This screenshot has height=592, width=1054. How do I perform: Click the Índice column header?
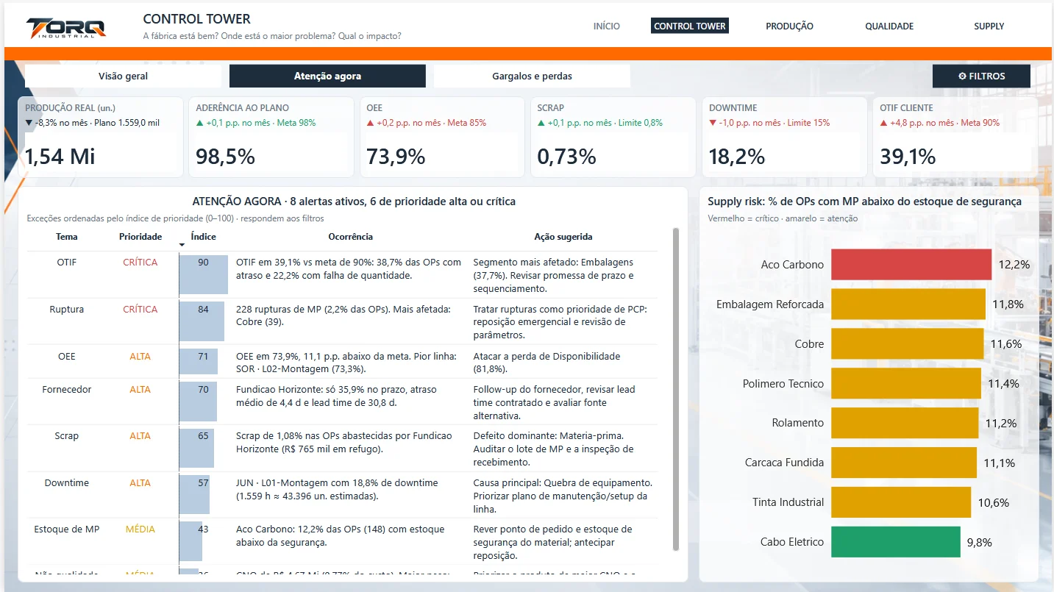[x=203, y=237]
